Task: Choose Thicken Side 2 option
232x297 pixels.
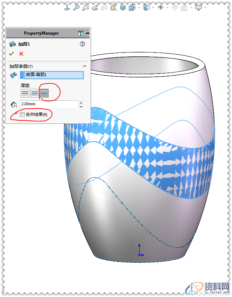Action: (44, 93)
